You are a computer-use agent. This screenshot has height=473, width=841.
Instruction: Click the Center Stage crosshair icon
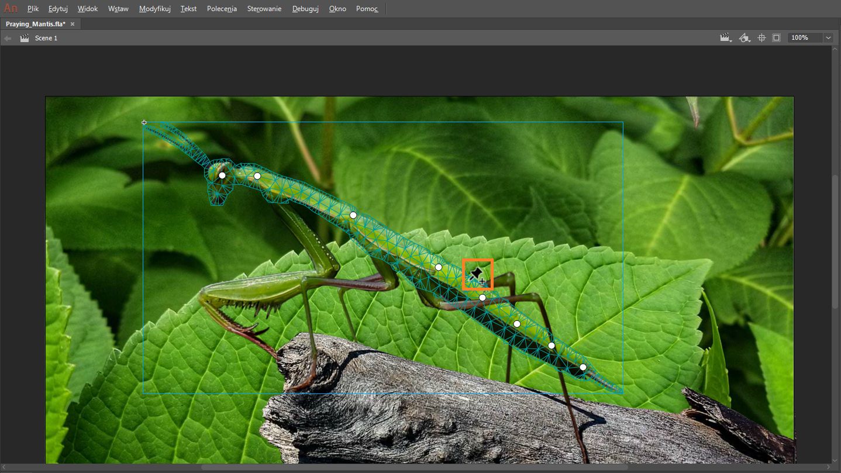pos(761,38)
